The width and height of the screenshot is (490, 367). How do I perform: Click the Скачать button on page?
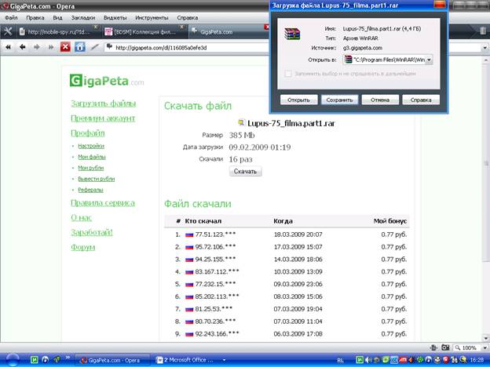coord(245,171)
